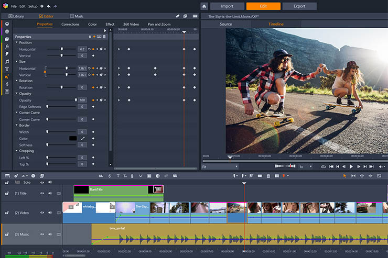Open the help question mark icon
388x258 pixels.
(x=42, y=6)
